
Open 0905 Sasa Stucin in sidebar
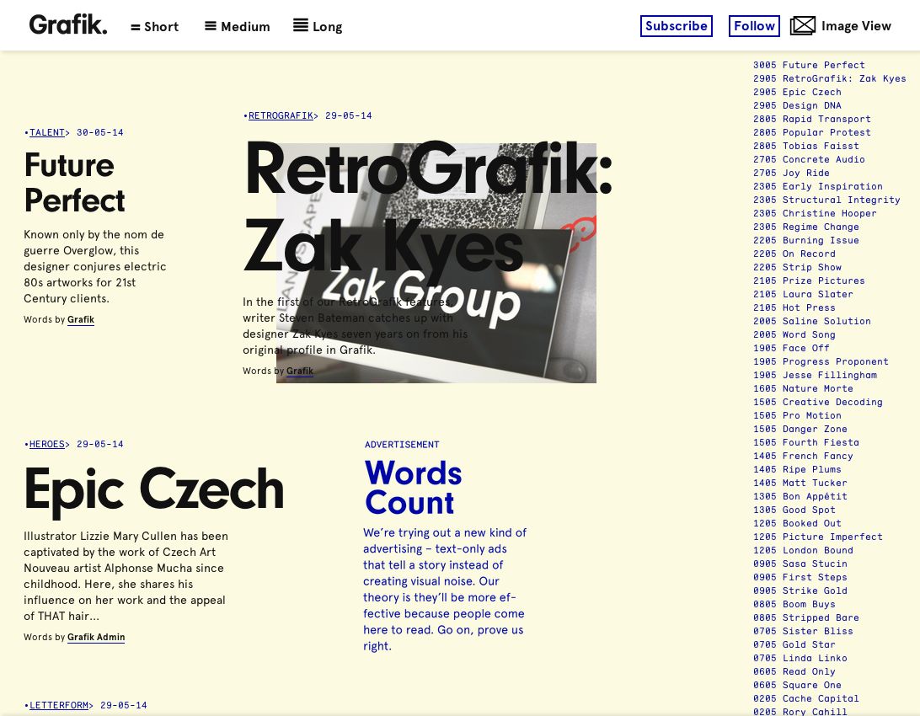(800, 564)
